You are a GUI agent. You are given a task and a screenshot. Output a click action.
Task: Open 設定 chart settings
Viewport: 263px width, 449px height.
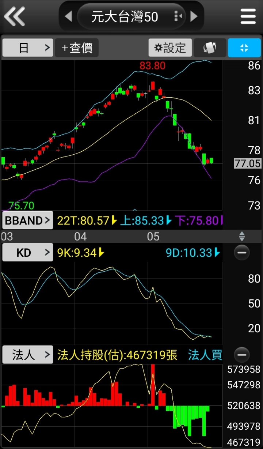tap(170, 48)
